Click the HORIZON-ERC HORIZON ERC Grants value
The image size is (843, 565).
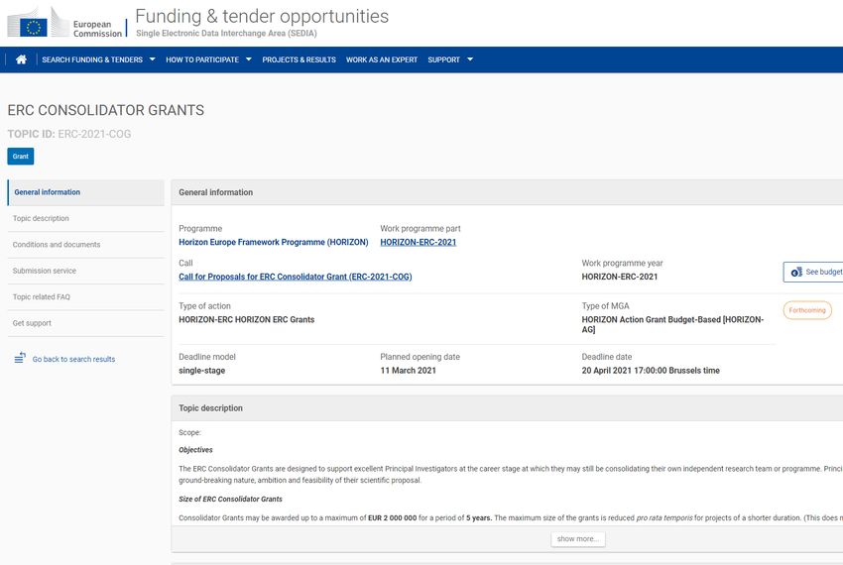[247, 320]
